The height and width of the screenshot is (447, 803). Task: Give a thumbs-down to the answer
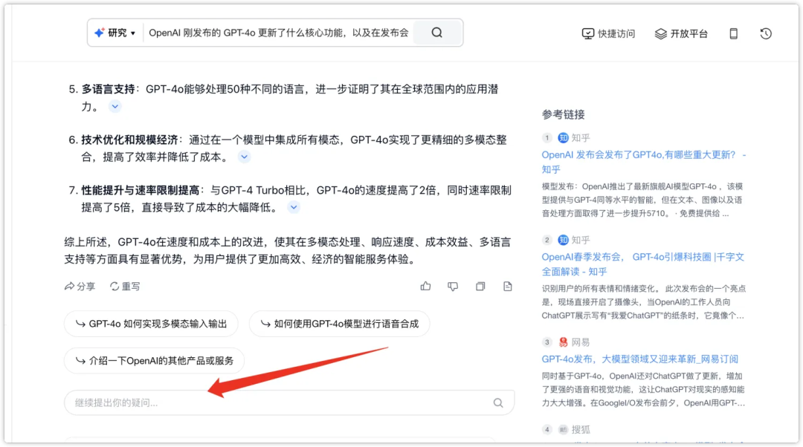pyautogui.click(x=453, y=286)
